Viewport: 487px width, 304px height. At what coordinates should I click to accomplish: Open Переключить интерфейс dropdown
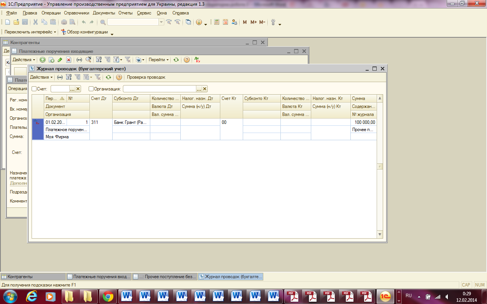(x=30, y=32)
